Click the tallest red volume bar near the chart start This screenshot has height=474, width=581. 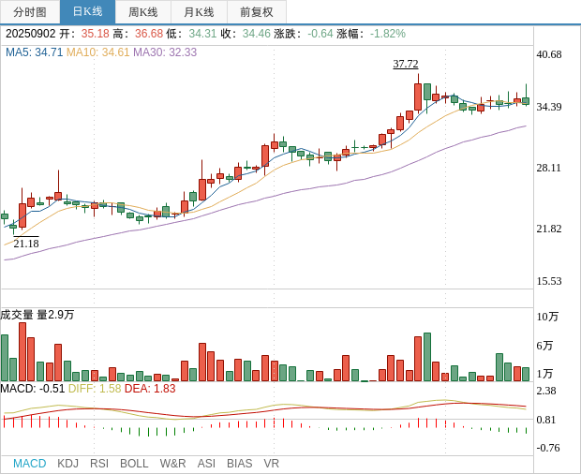pyautogui.click(x=22, y=352)
